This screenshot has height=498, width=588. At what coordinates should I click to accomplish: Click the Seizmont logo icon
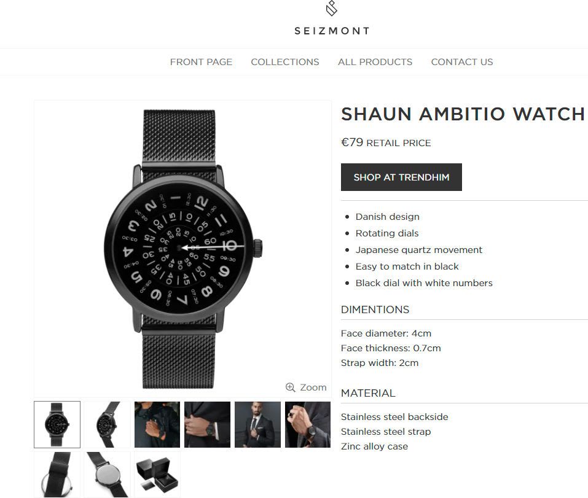332,8
